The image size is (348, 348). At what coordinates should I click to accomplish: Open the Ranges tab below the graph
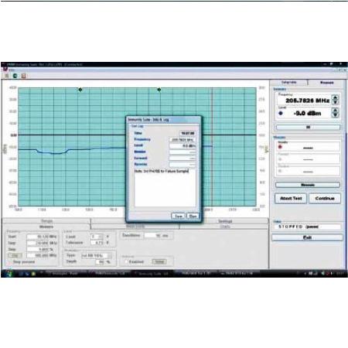click(46, 221)
